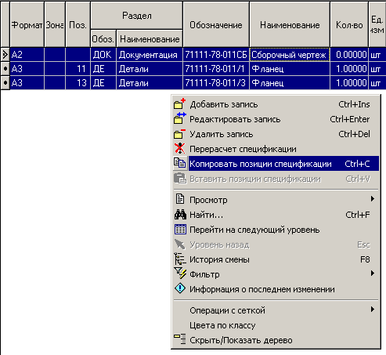Click the Кол-во column header

coord(349,25)
